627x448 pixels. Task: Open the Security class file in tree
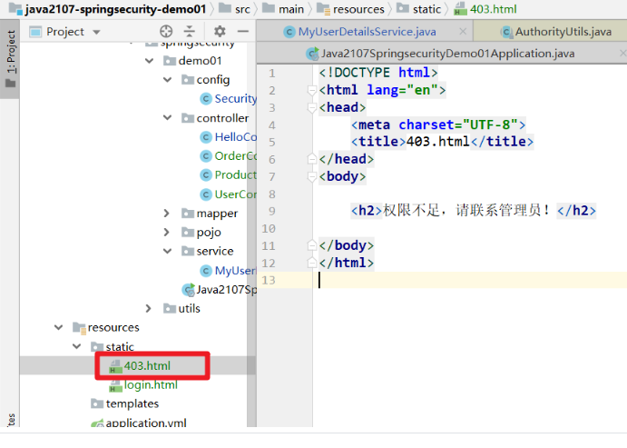[x=235, y=98]
